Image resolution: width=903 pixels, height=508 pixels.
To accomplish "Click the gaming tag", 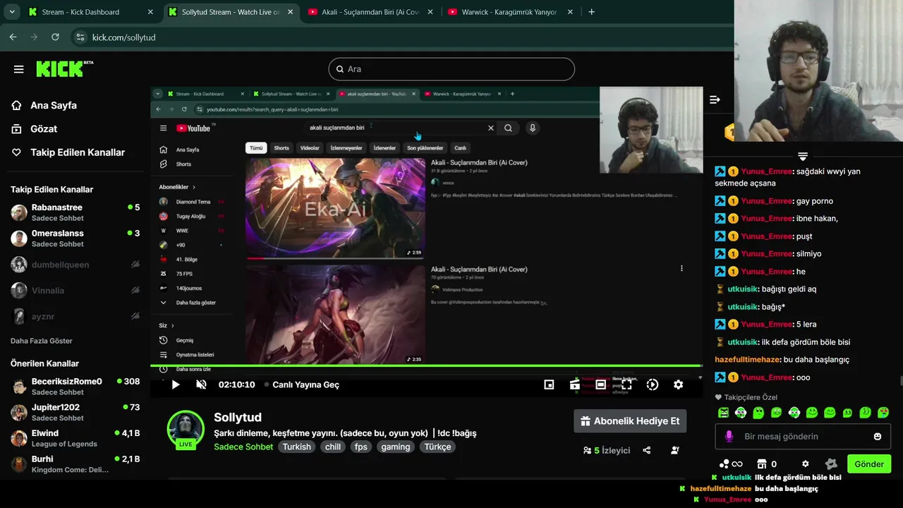I will click(396, 447).
